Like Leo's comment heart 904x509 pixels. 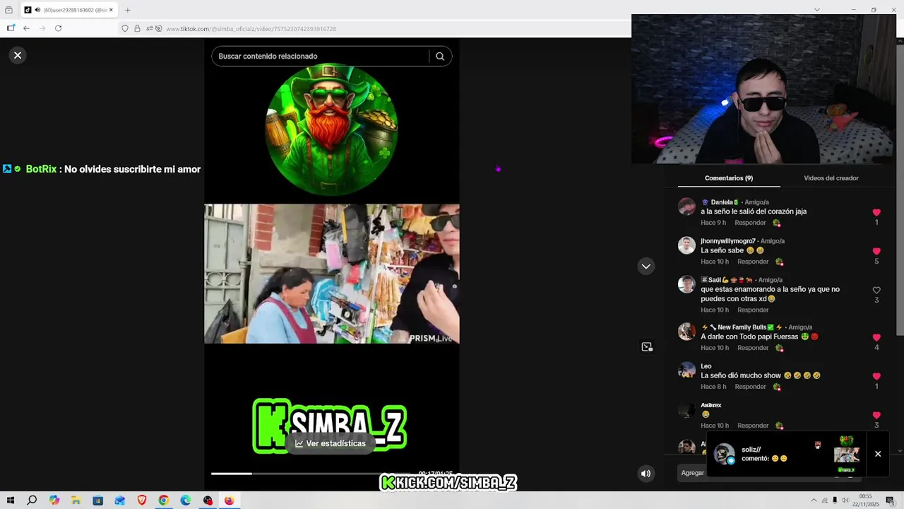click(876, 377)
